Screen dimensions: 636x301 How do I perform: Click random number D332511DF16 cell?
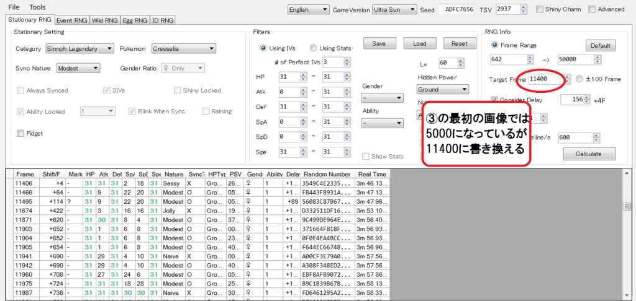tap(327, 211)
